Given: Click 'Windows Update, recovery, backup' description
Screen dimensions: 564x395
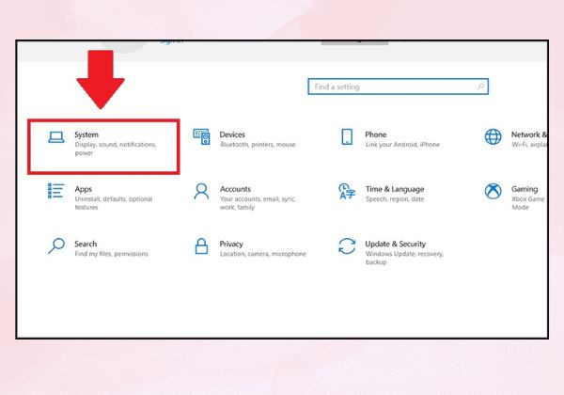Looking at the screenshot, I should 404,258.
